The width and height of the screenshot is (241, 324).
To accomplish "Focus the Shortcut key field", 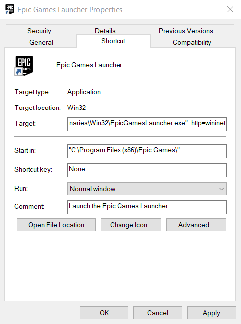I will (x=147, y=170).
